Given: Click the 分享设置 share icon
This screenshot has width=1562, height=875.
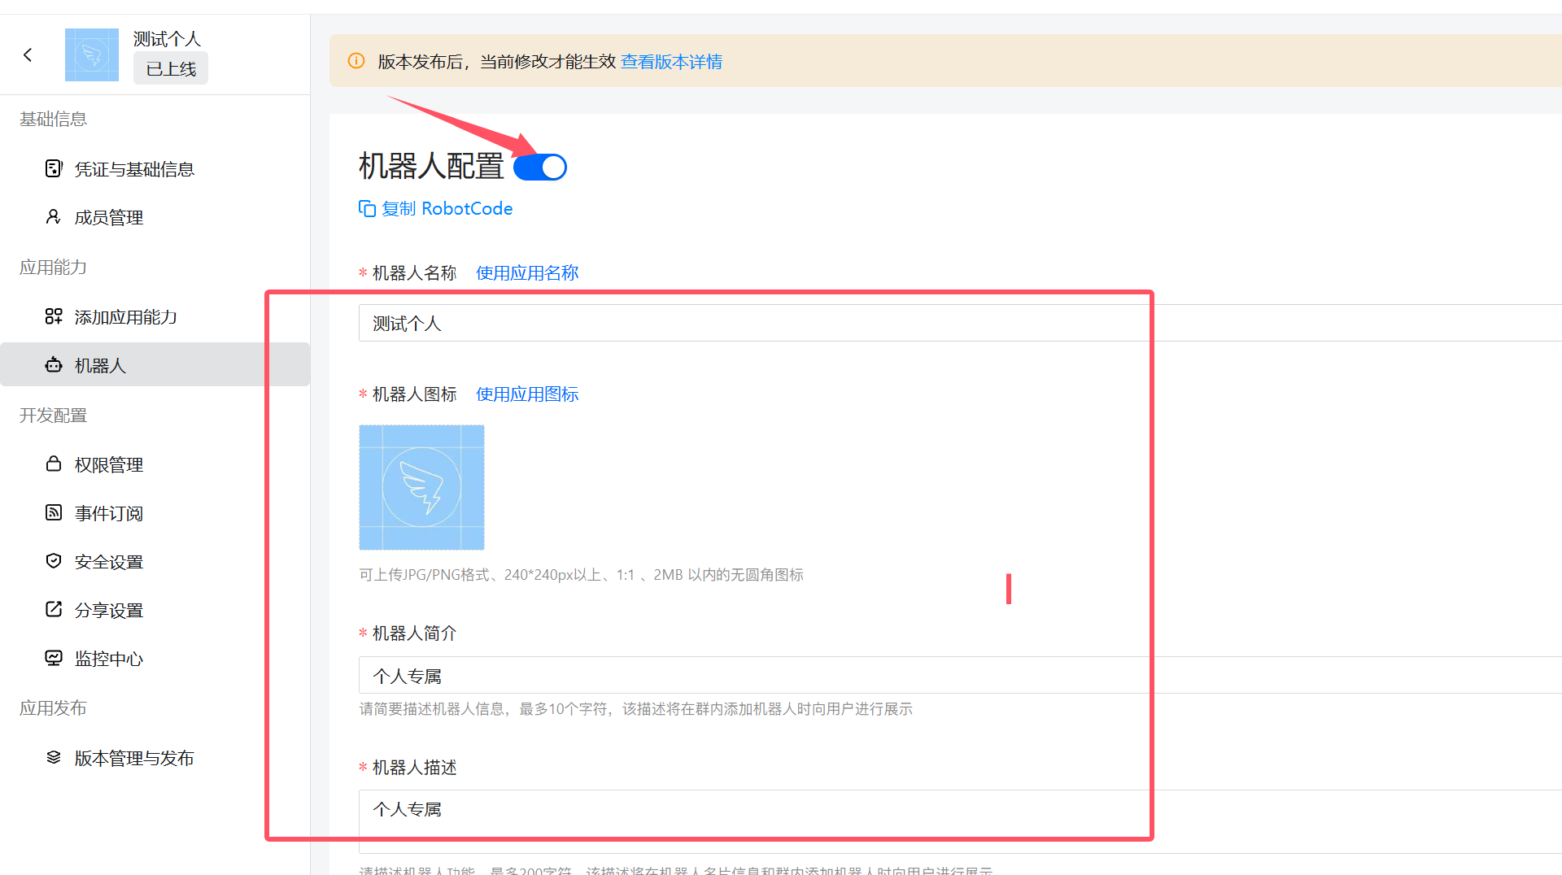Looking at the screenshot, I should [x=54, y=609].
